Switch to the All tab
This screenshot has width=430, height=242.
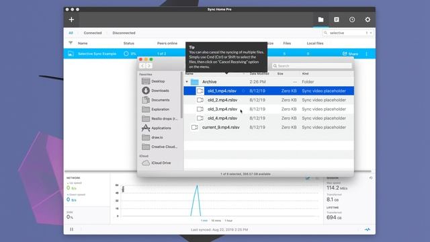(x=71, y=33)
